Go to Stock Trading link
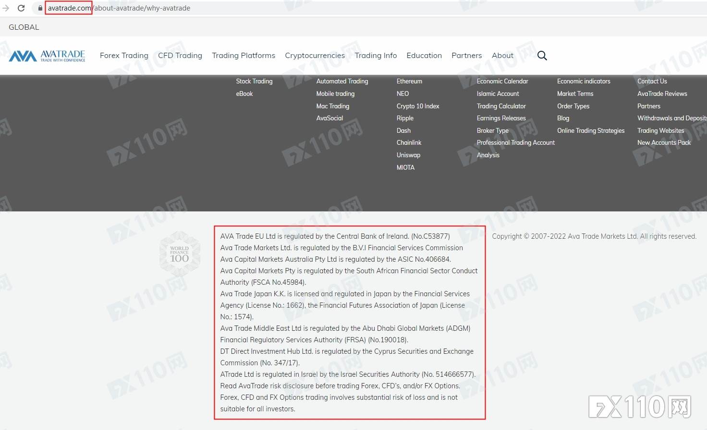This screenshot has height=430, width=707. (254, 81)
